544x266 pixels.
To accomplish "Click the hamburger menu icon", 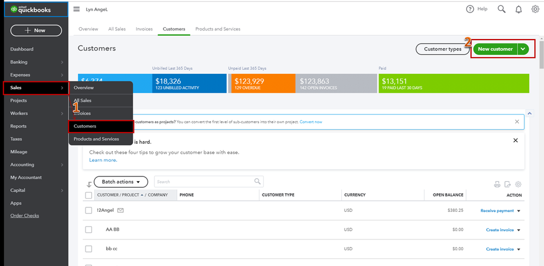I will [76, 9].
